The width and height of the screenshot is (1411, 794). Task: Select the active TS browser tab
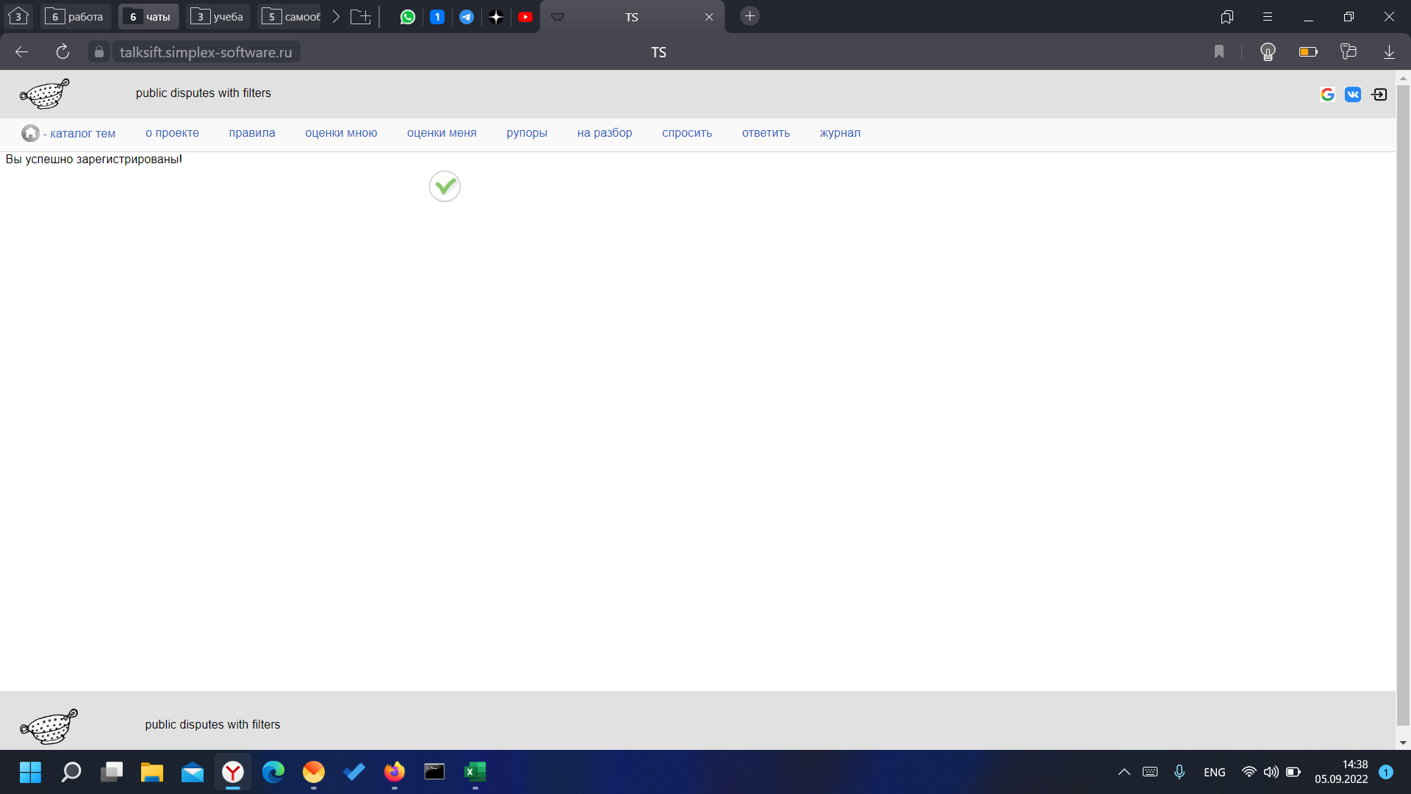pos(632,17)
